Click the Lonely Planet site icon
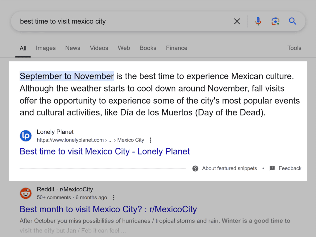 (26, 136)
